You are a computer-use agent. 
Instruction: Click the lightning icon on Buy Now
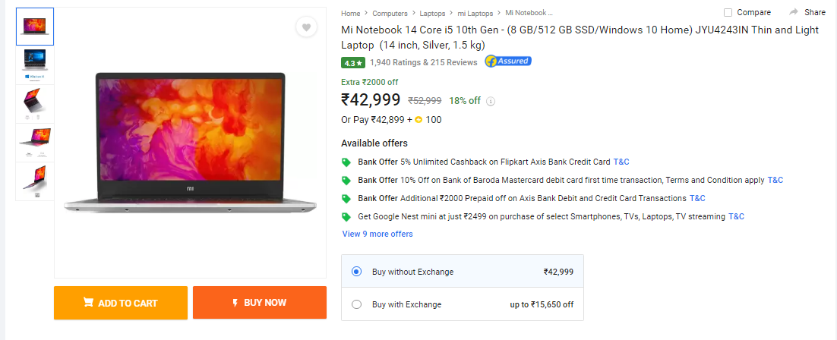point(235,303)
